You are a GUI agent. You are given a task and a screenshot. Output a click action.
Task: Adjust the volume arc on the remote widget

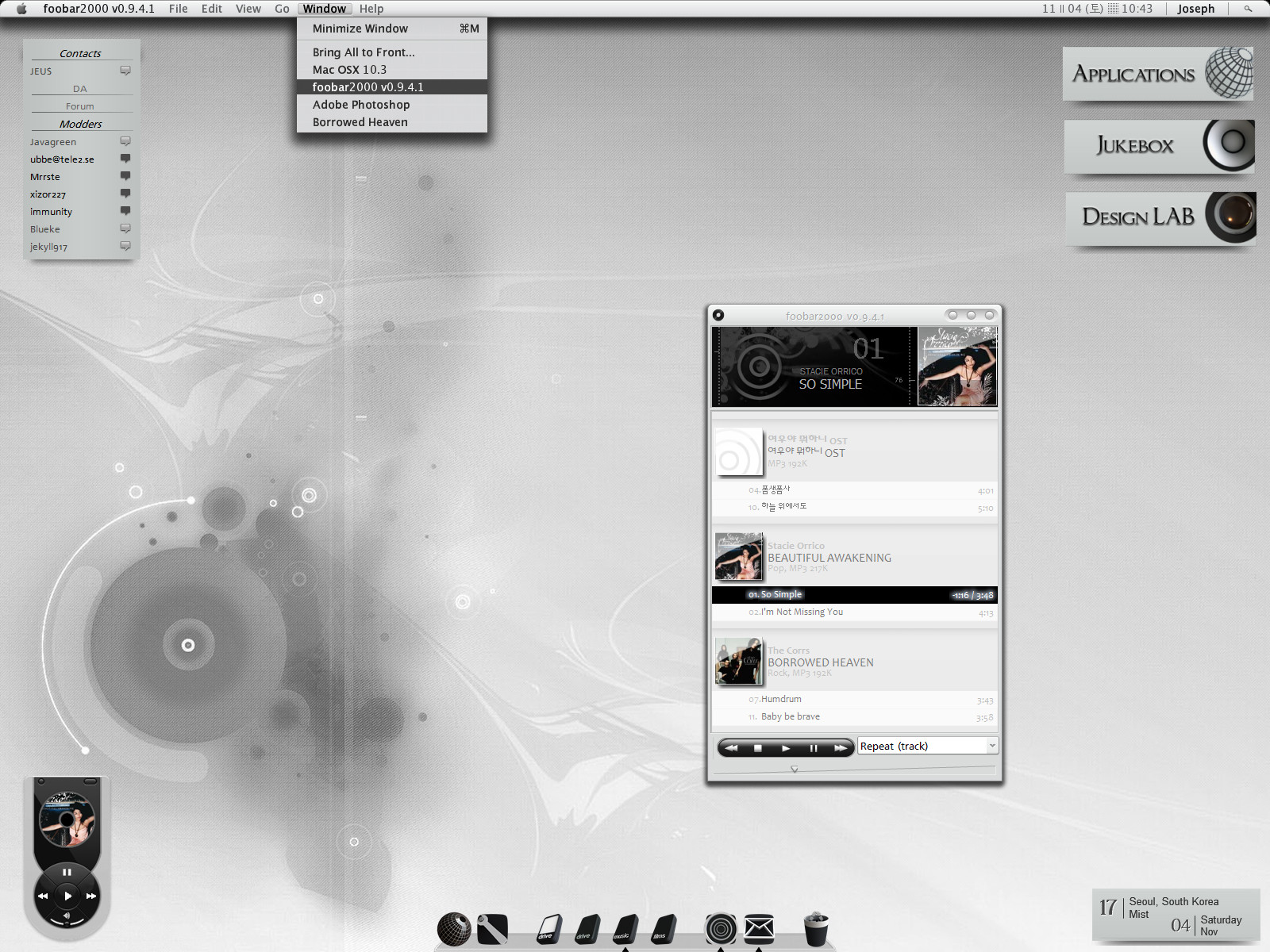(x=67, y=922)
